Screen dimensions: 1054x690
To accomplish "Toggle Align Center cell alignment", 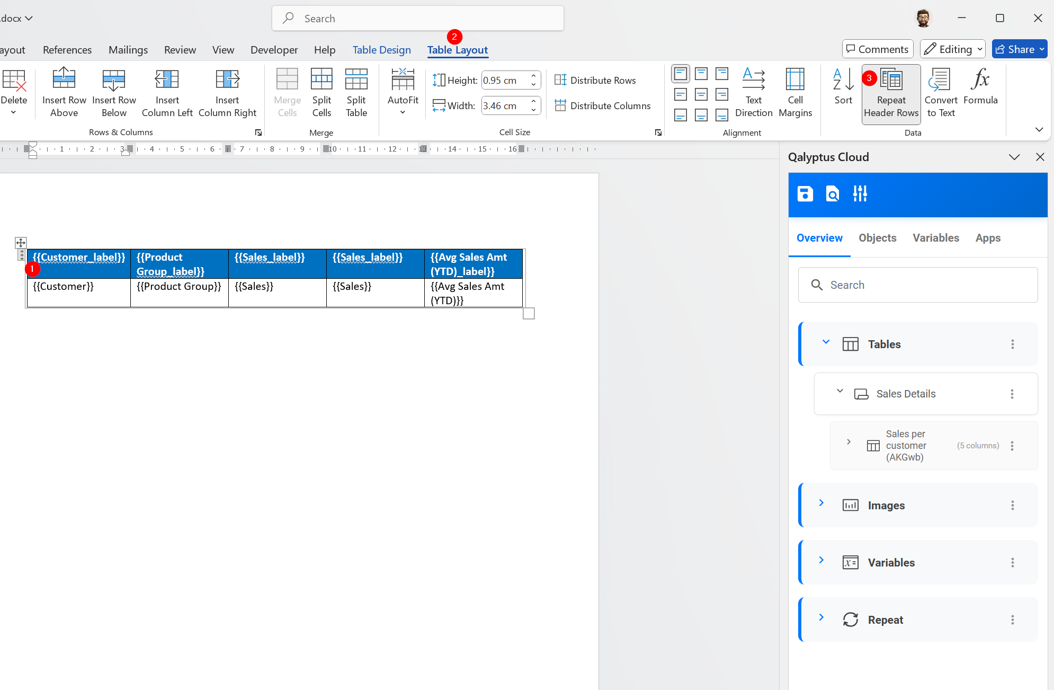I will (702, 94).
